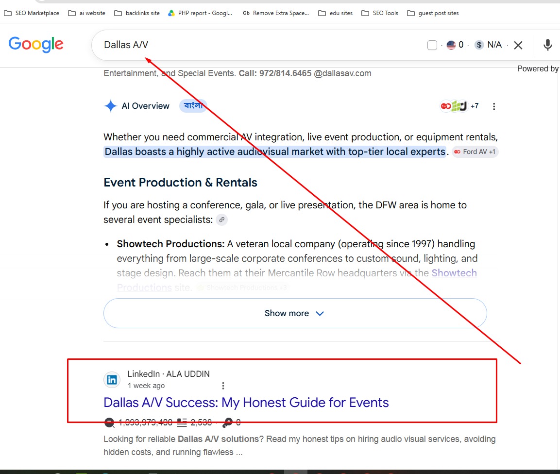The width and height of the screenshot is (560, 474).
Task: Click the Showtech Productions bold label
Action: click(x=170, y=244)
